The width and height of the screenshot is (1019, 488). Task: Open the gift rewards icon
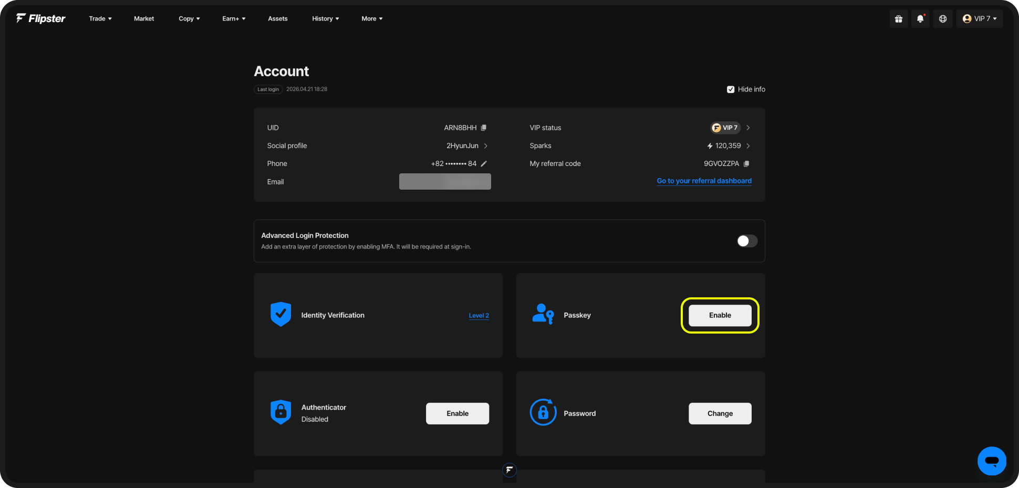pyautogui.click(x=899, y=19)
